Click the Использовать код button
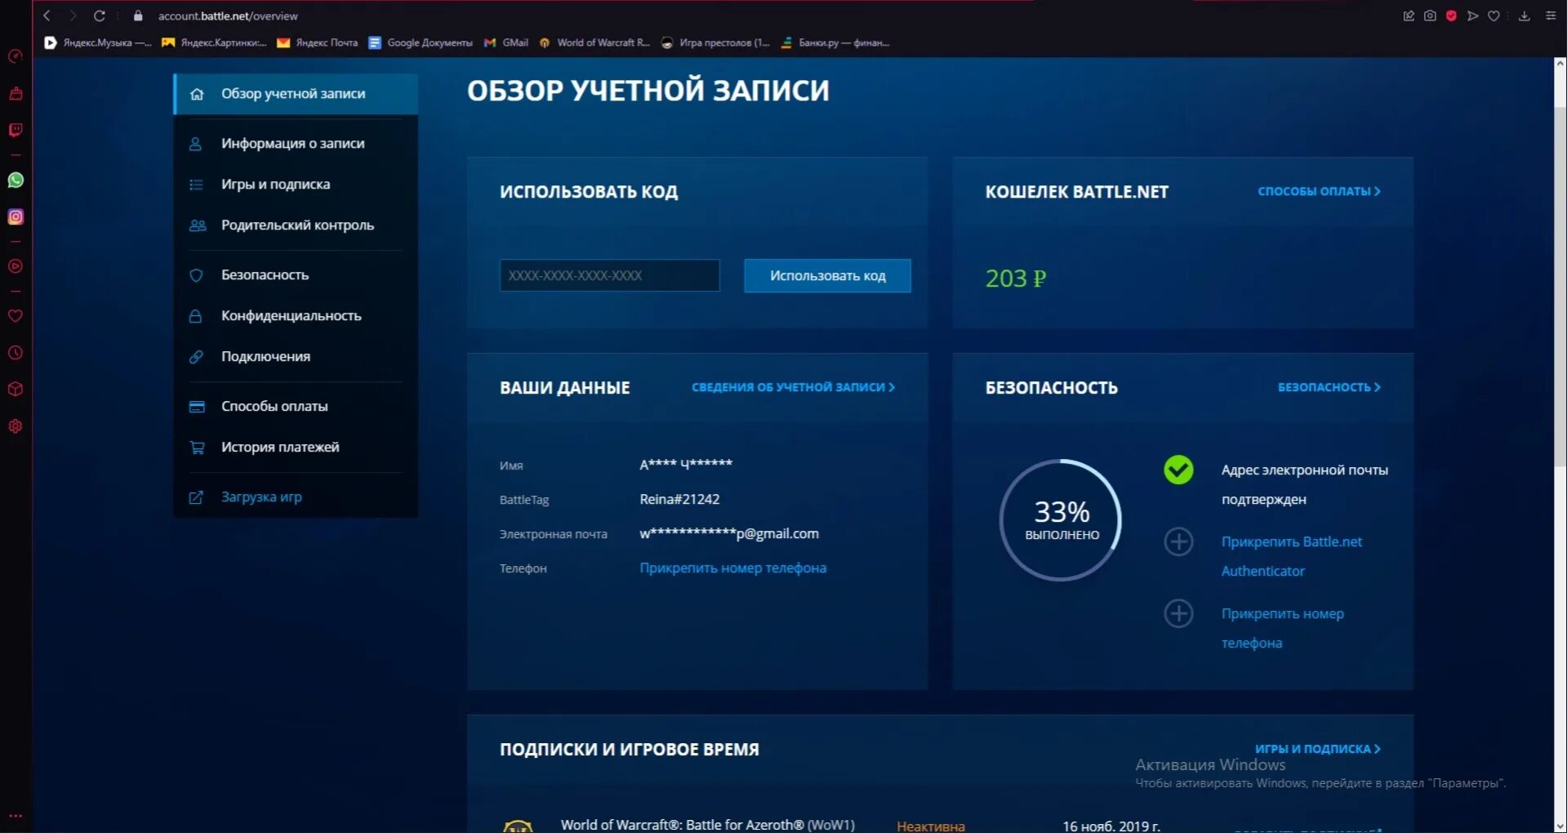 click(827, 276)
